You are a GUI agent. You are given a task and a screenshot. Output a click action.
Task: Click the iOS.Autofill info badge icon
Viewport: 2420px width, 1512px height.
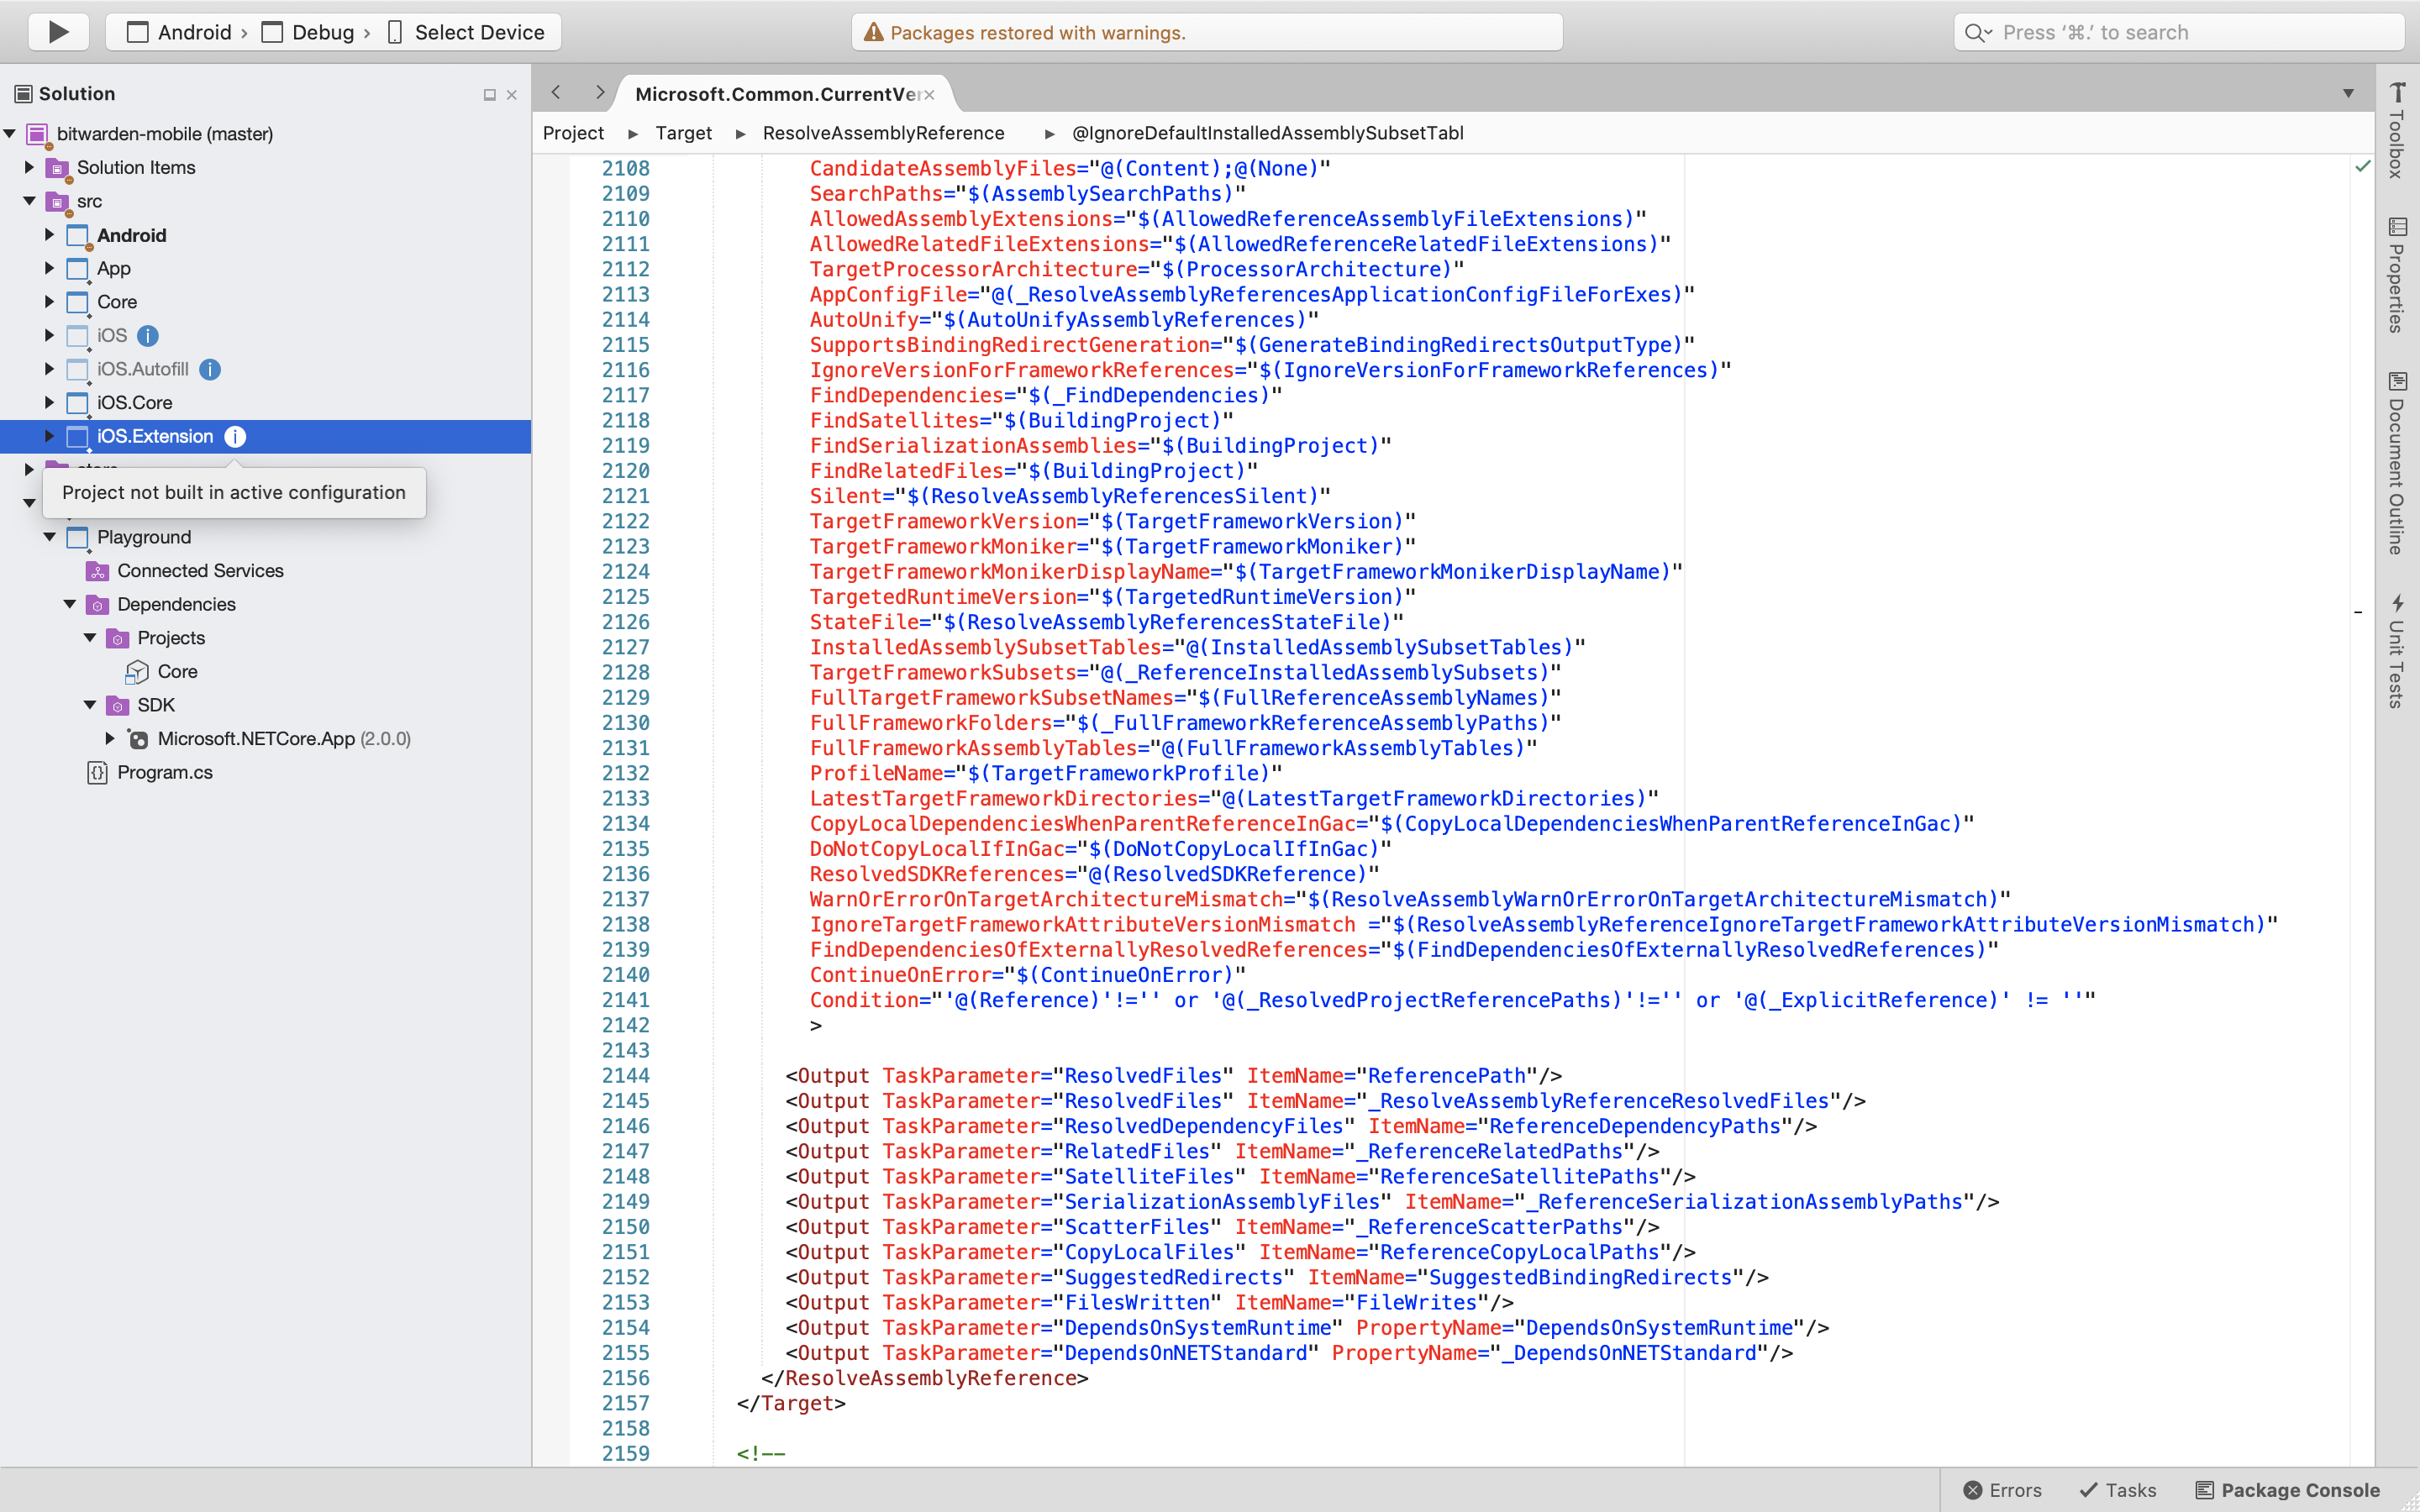(209, 369)
